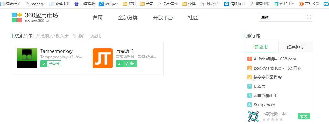Click Tampermonkey description text
The width and height of the screenshot is (329, 124).
pyautogui.click(x=61, y=57)
